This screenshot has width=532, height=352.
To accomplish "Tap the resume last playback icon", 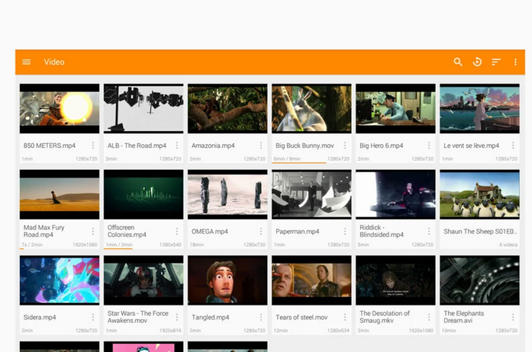I will 477,62.
